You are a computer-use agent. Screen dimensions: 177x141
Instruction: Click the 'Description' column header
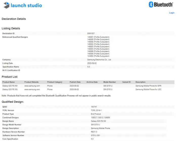point(140,82)
